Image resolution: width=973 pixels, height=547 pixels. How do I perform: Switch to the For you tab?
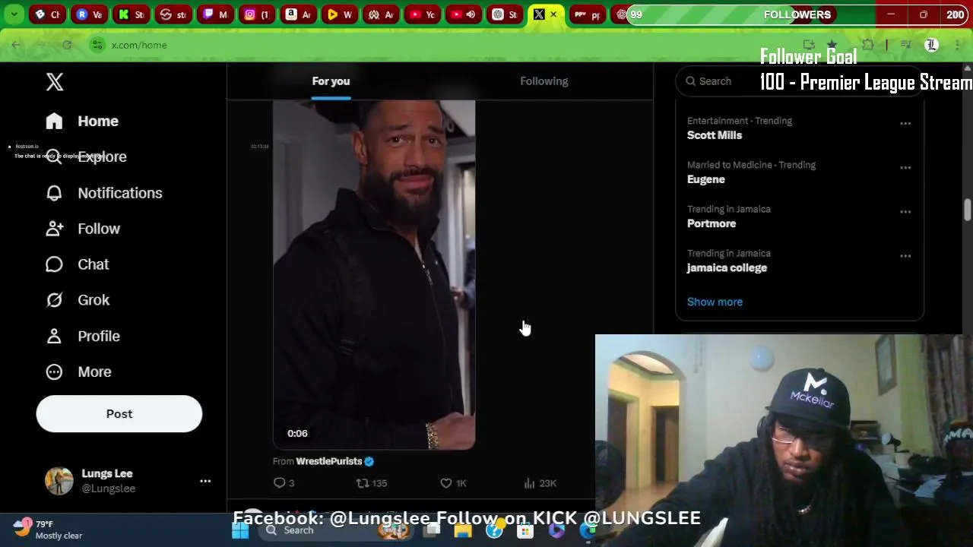click(331, 81)
